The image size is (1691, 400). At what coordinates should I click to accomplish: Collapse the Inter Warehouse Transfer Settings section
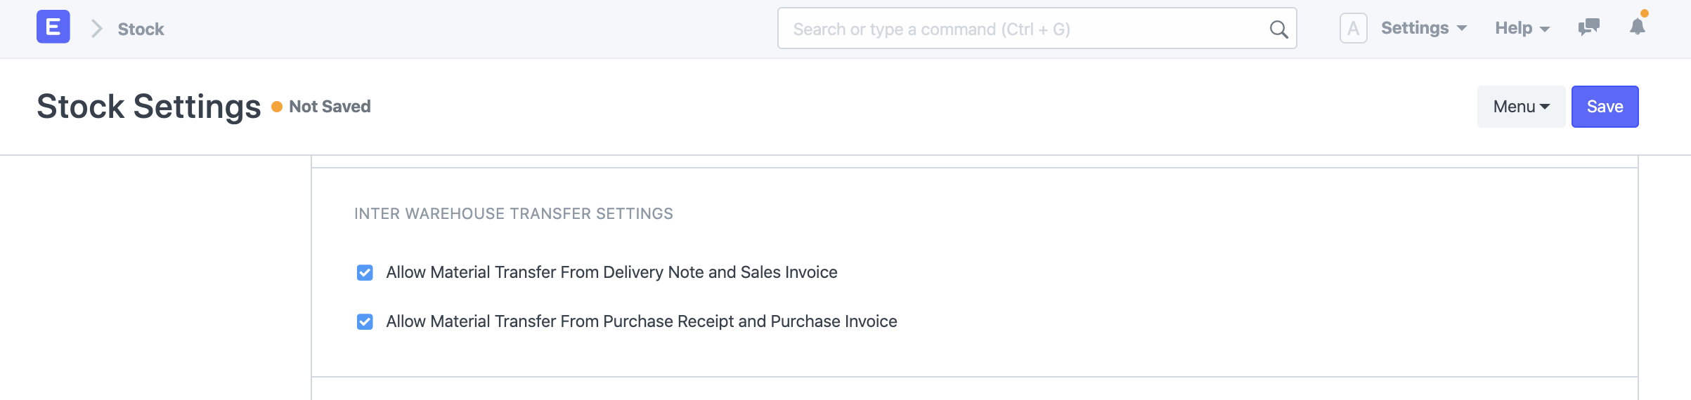click(513, 214)
